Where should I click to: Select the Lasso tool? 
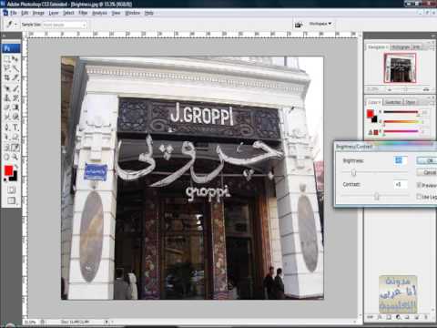click(7, 68)
